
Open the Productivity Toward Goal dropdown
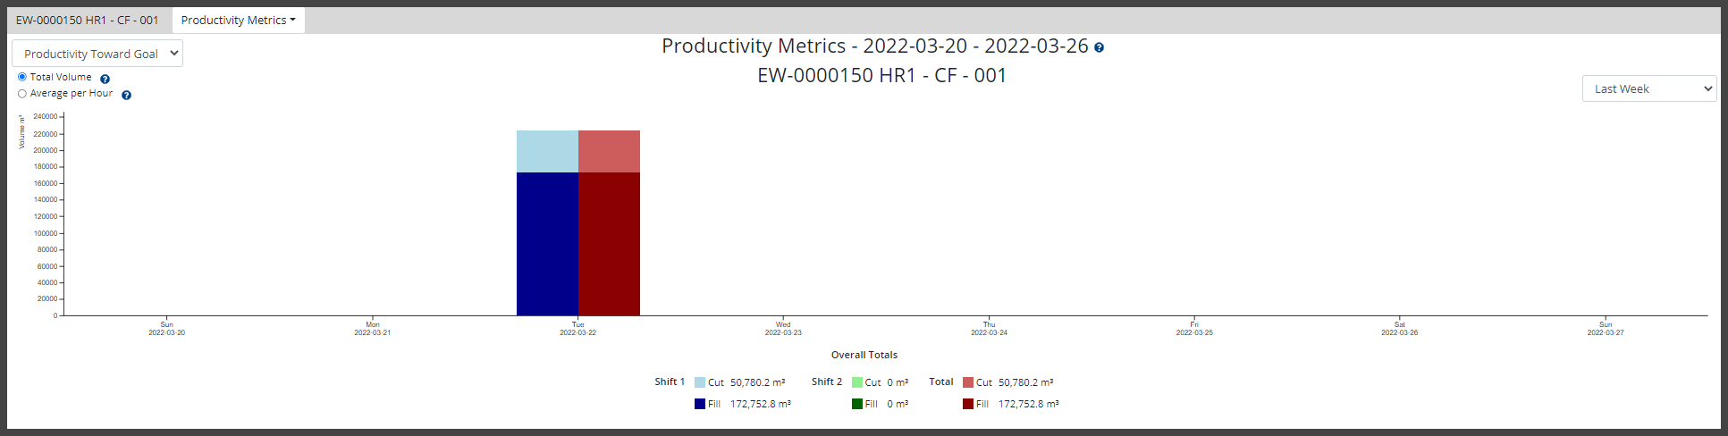[97, 54]
